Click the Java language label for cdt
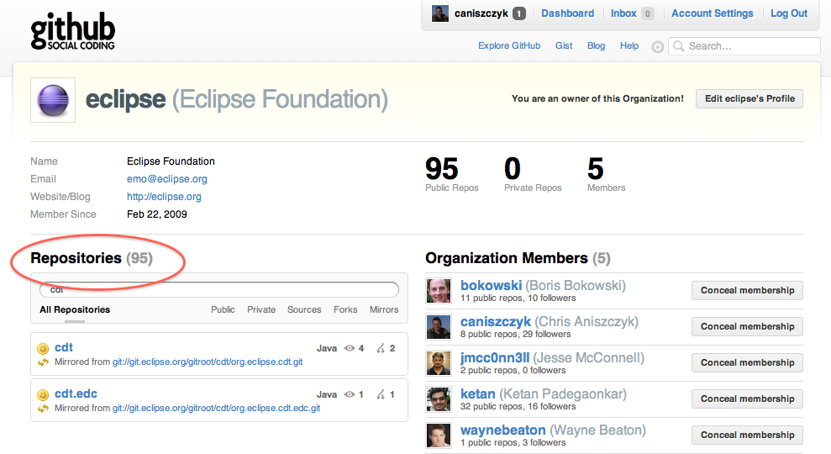 (327, 348)
